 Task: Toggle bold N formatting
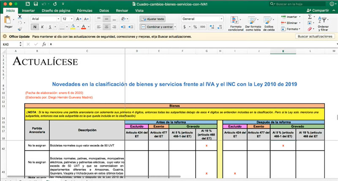[x=35, y=27]
